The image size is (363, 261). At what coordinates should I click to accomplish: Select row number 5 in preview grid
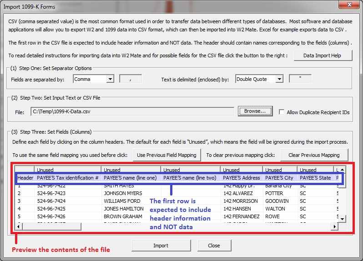pyautogui.click(x=25, y=216)
